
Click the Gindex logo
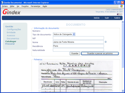pos(11,12)
